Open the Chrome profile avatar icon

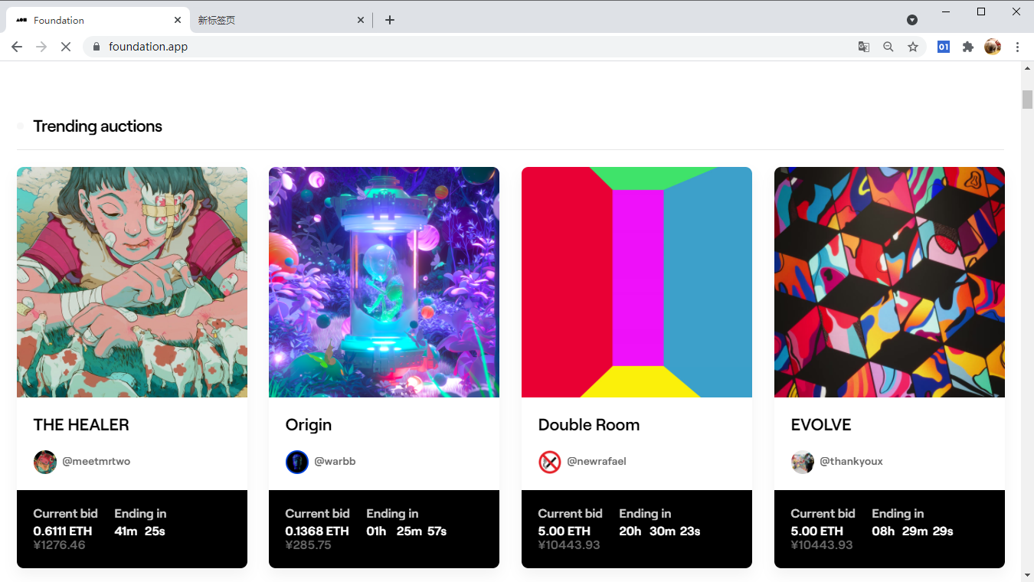pyautogui.click(x=993, y=47)
